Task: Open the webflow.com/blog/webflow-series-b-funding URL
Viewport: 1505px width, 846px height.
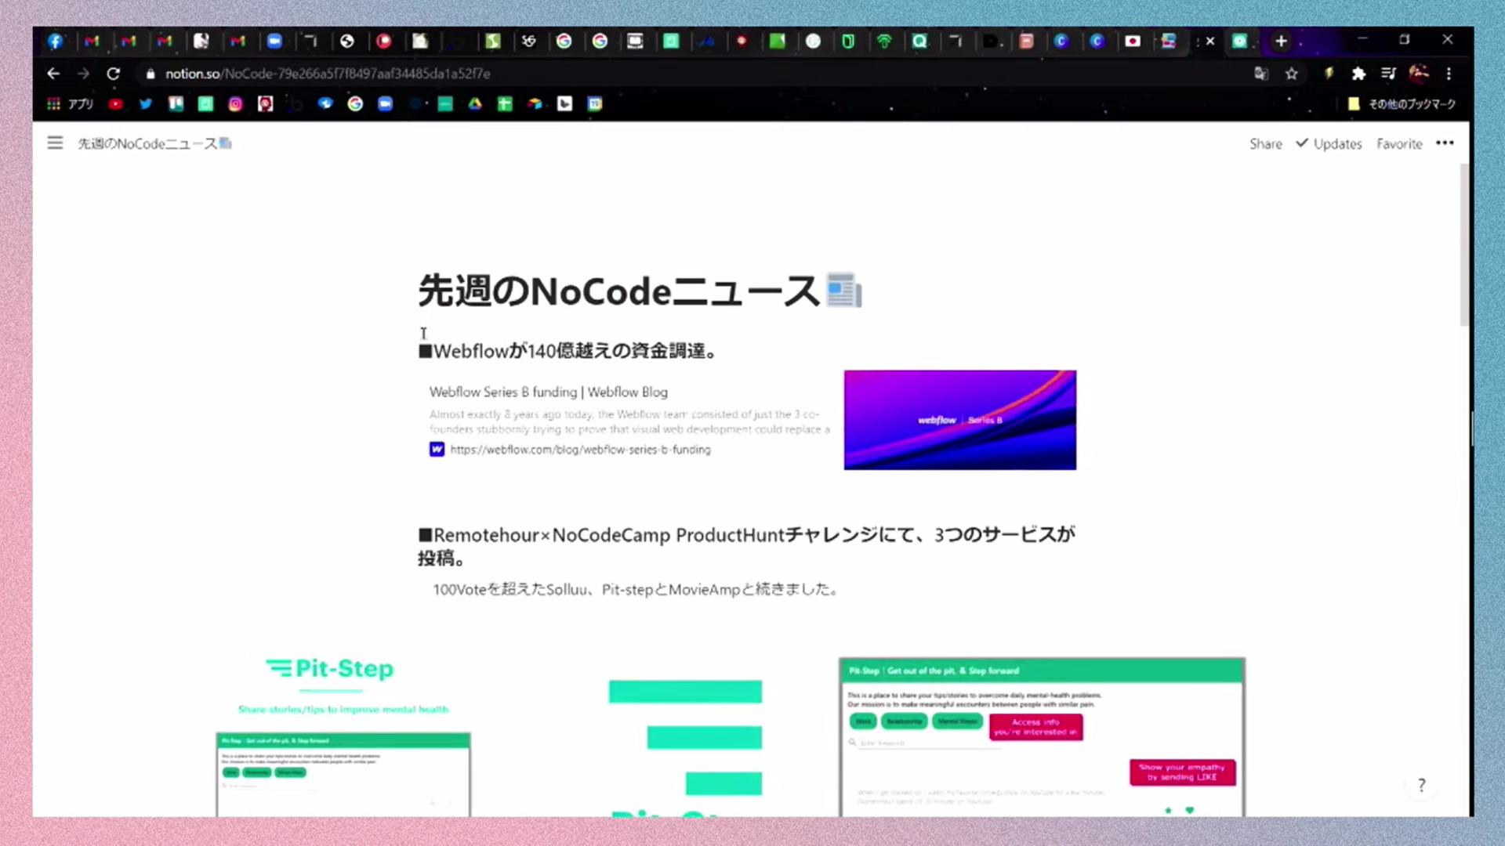Action: (x=580, y=450)
